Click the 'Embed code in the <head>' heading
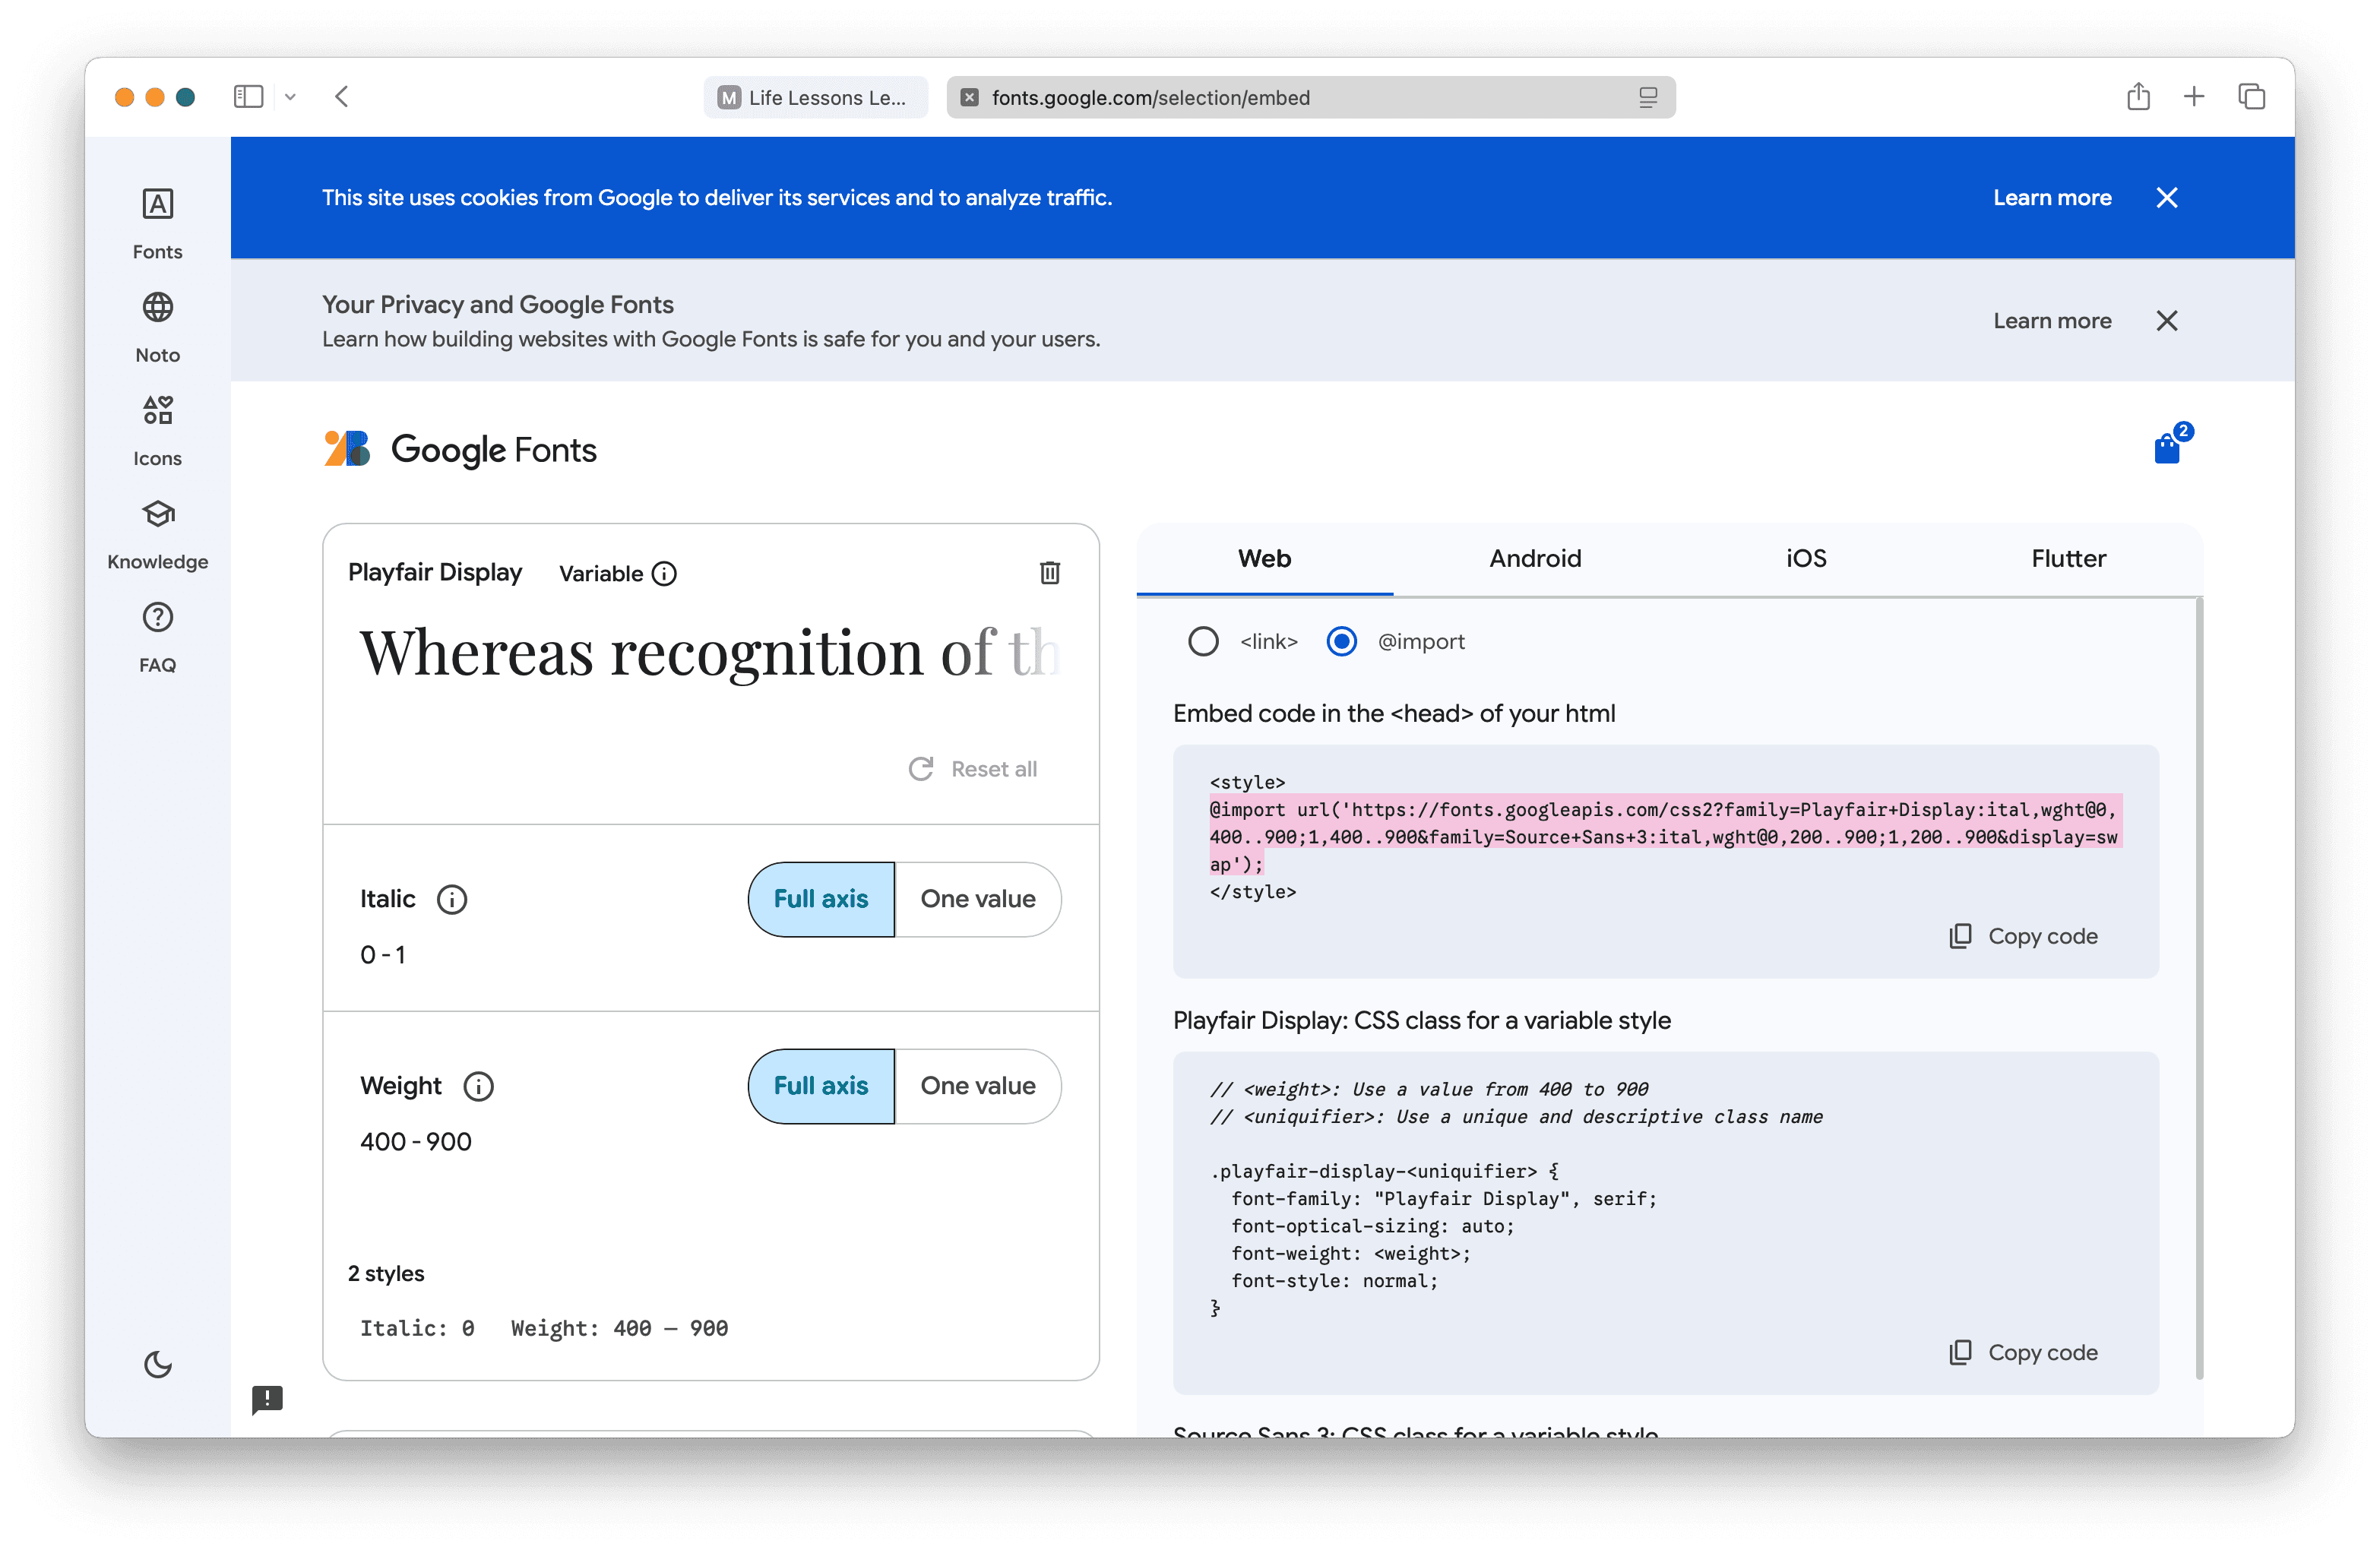This screenshot has width=2380, height=1550. pos(1394,714)
